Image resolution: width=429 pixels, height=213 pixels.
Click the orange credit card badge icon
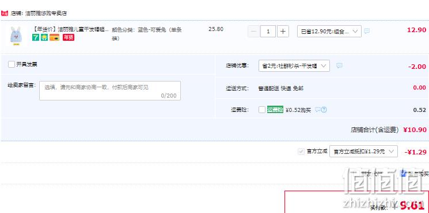(x=54, y=37)
